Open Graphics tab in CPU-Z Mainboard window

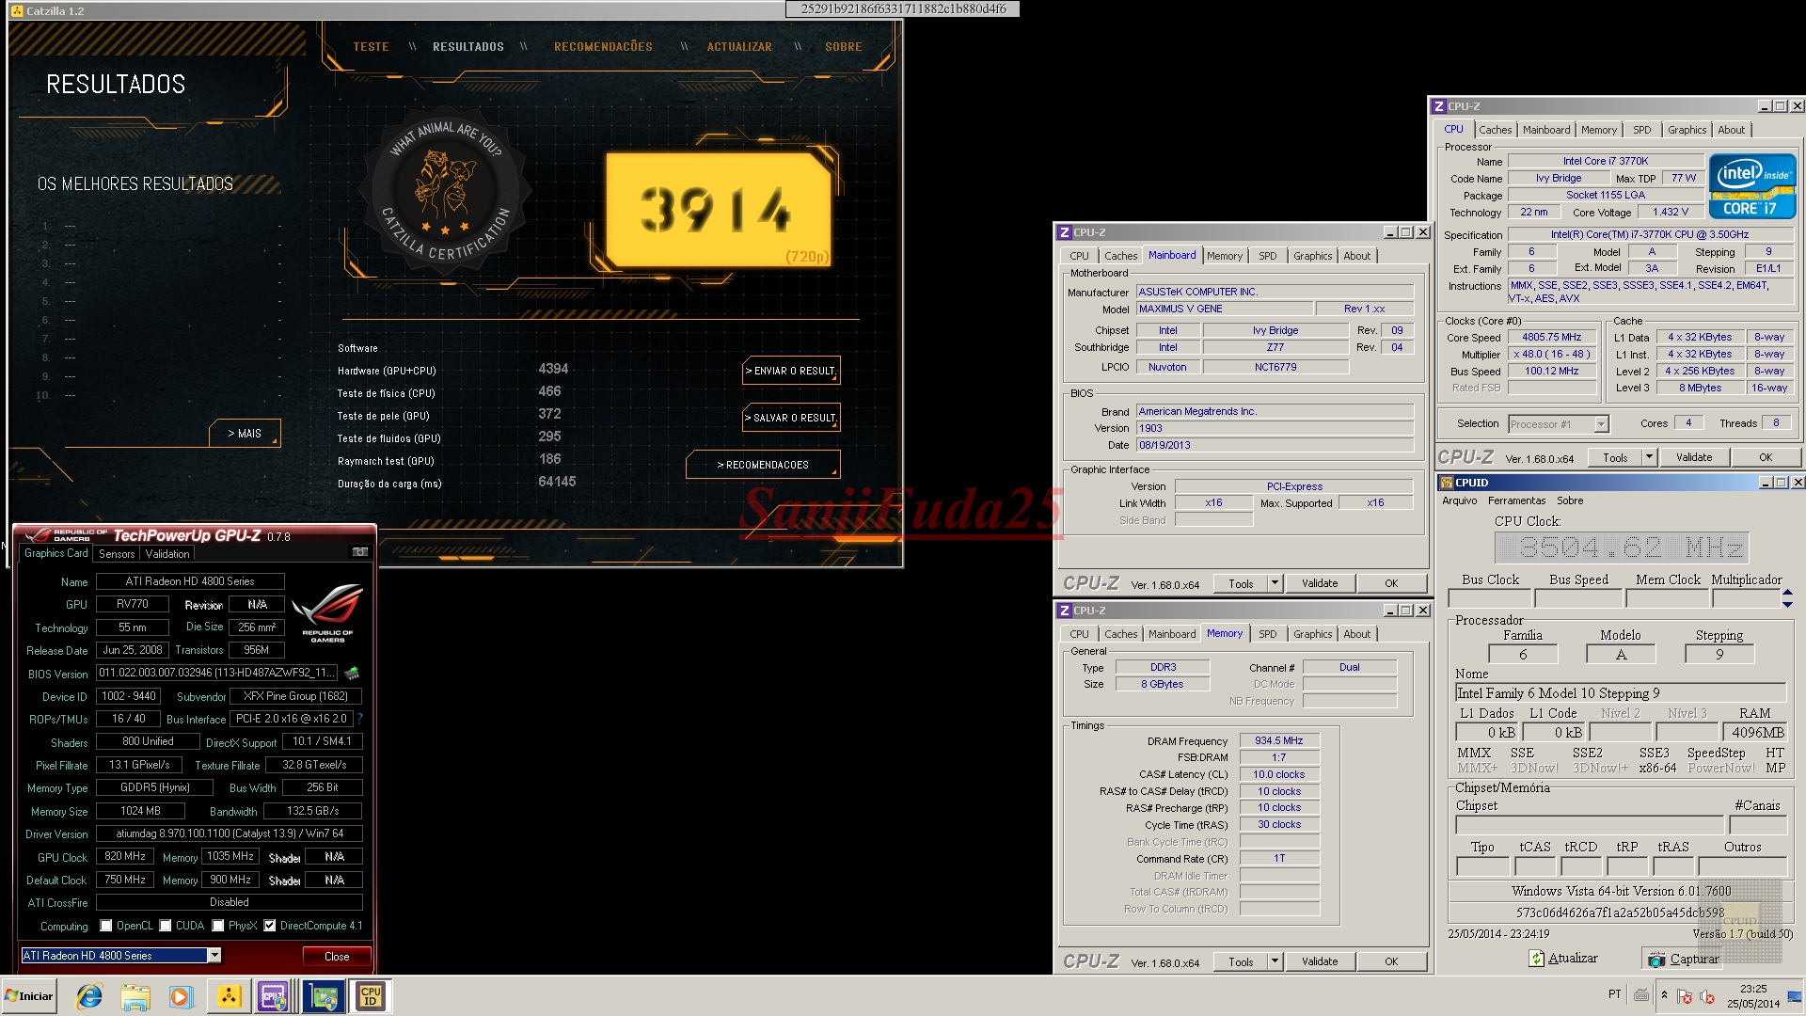pyautogui.click(x=1312, y=256)
